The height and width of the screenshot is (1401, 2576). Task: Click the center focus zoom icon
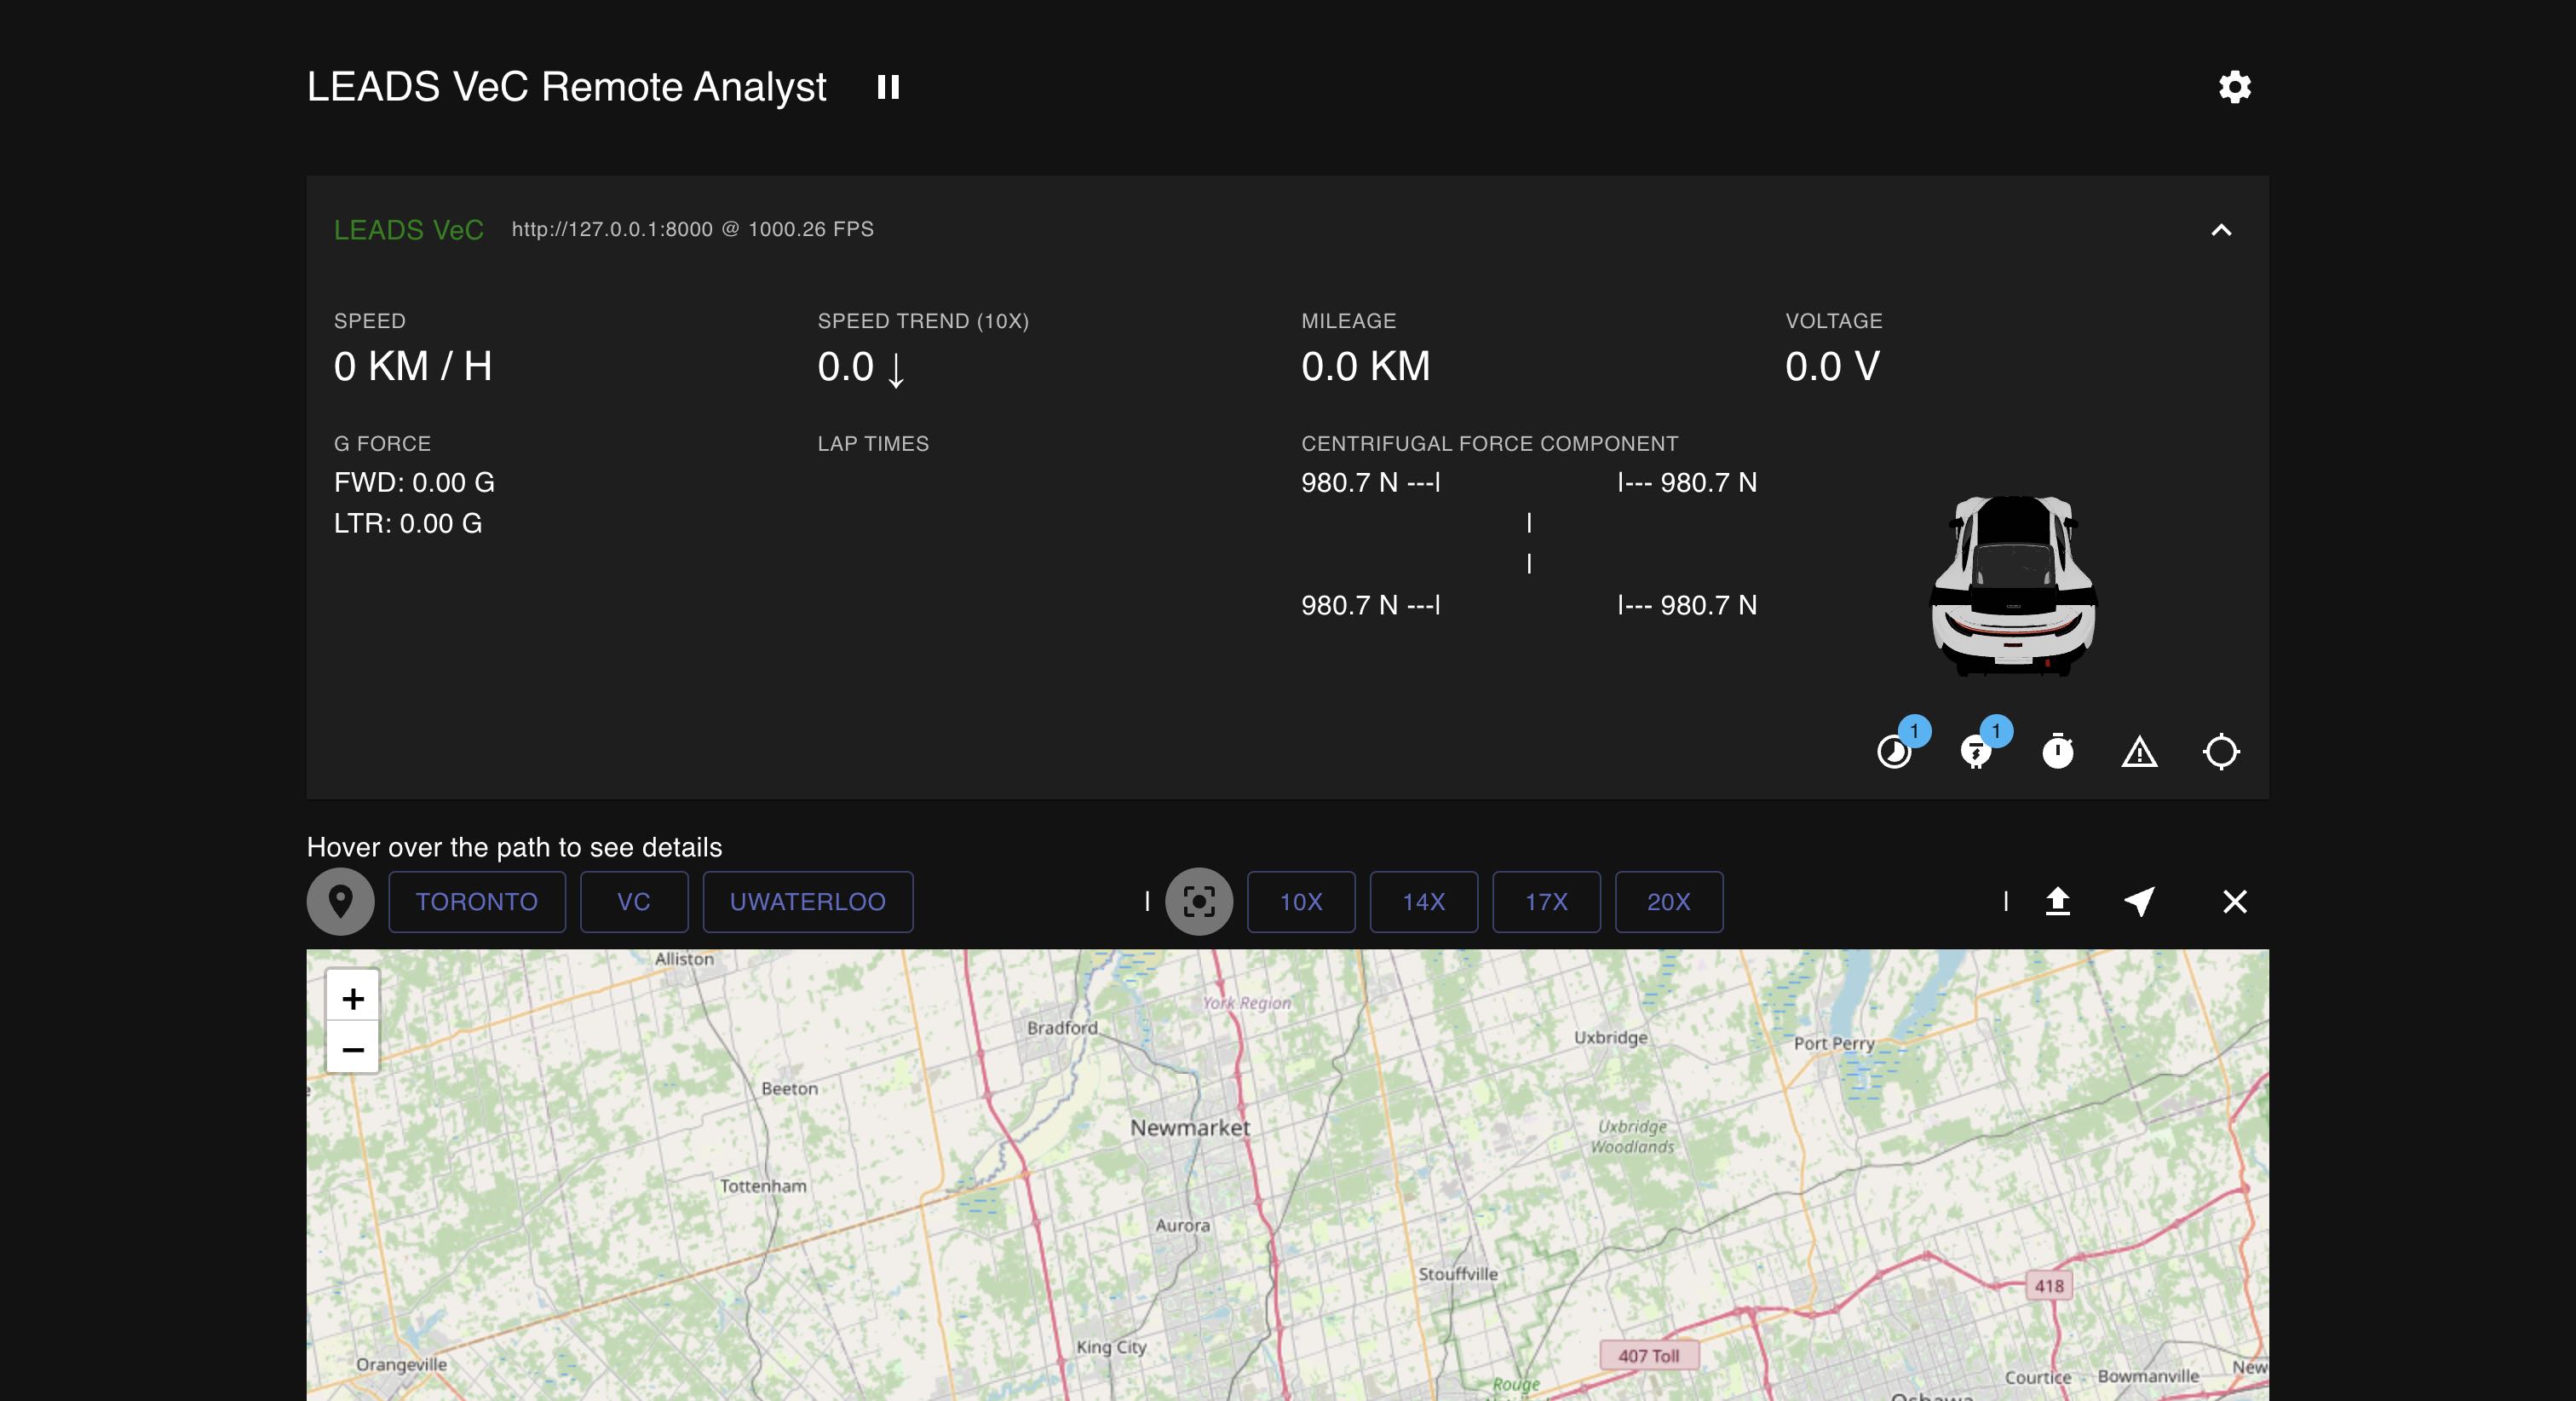coord(1198,902)
